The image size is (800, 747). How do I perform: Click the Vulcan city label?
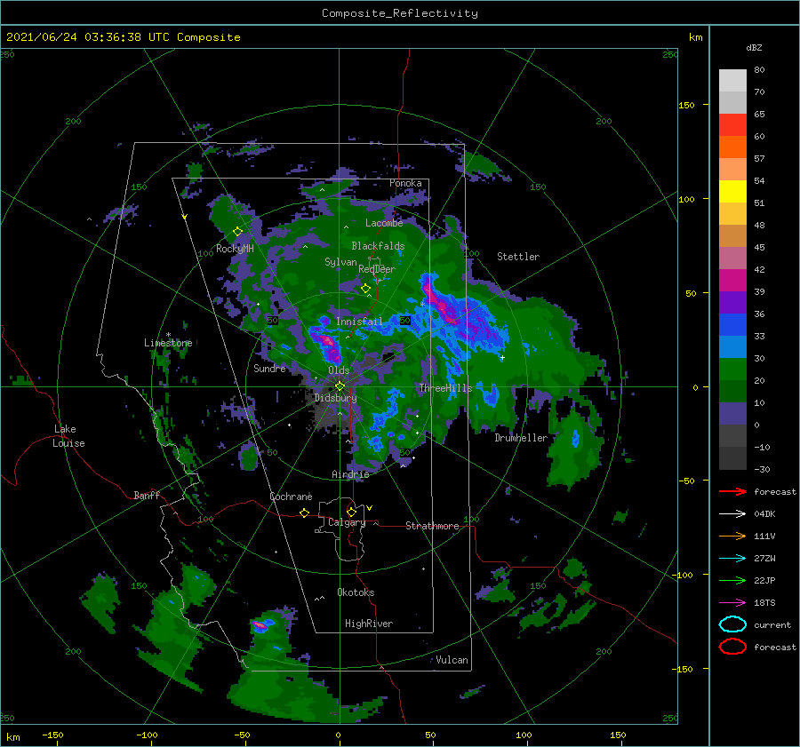452,660
